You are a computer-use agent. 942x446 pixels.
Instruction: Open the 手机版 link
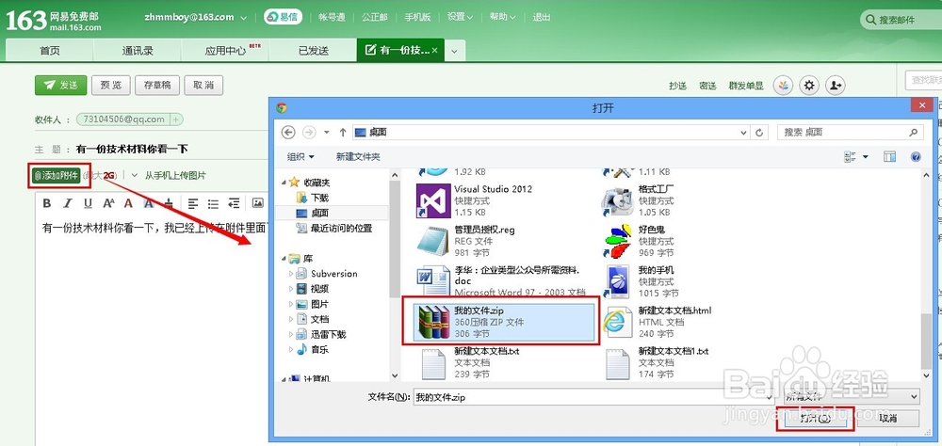[x=417, y=18]
